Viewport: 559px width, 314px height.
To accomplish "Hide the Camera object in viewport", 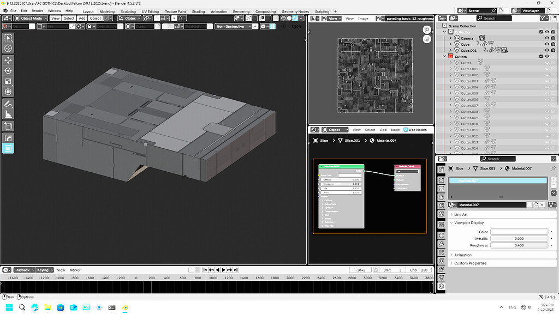I will (547, 38).
